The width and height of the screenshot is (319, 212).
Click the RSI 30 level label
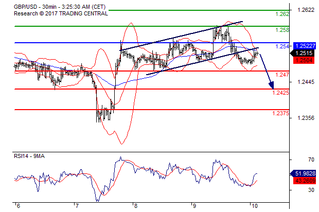pyautogui.click(x=311, y=190)
